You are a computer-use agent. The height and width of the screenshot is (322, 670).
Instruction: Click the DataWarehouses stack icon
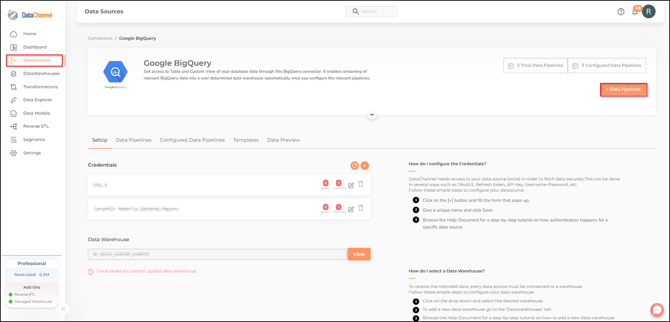[13, 73]
